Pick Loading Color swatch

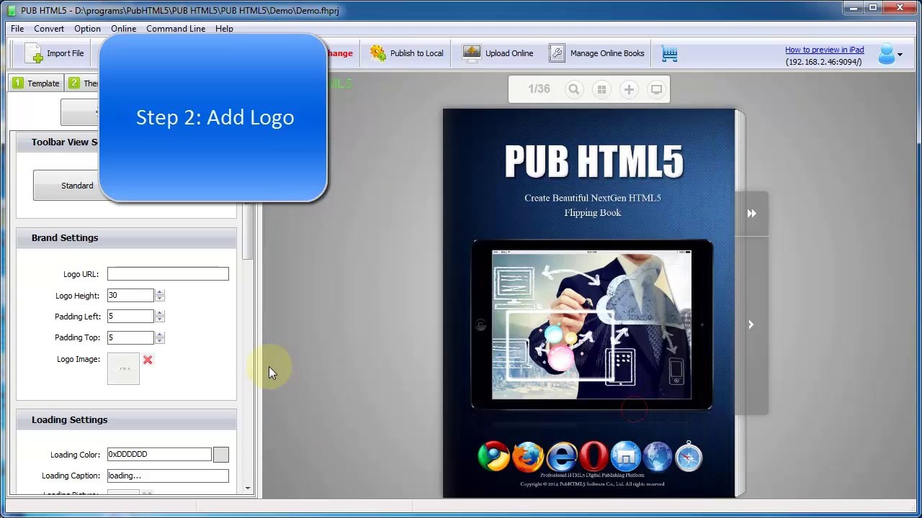click(x=221, y=455)
